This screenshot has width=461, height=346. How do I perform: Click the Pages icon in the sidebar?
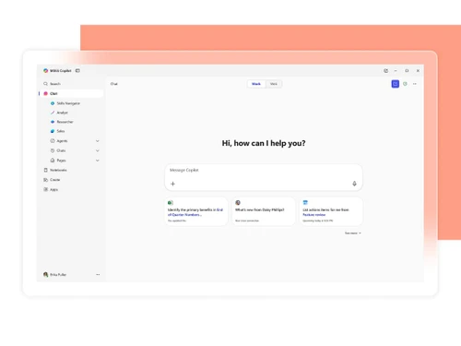point(53,161)
